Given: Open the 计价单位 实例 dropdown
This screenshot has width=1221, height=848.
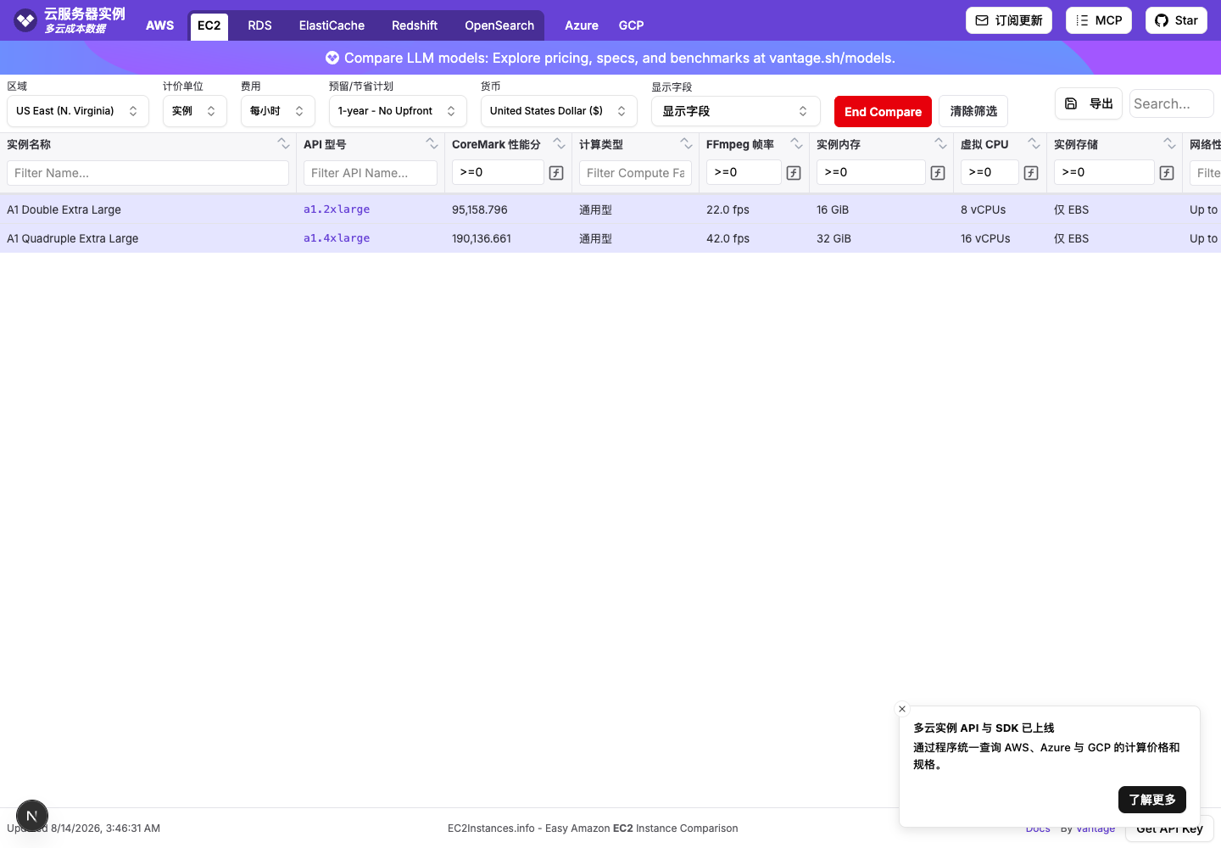Looking at the screenshot, I should [195, 111].
